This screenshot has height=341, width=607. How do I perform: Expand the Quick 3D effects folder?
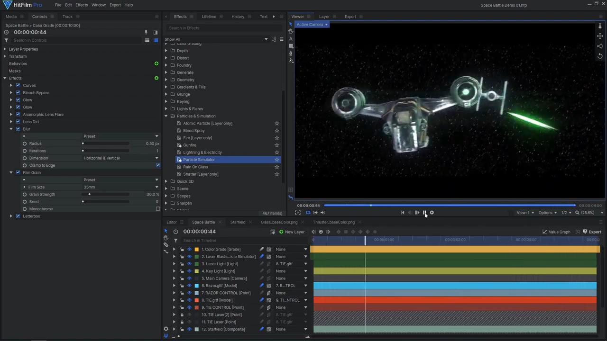tap(166, 181)
